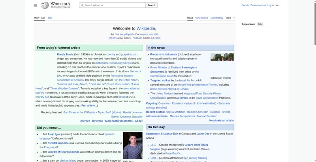Image resolution: width=316 pixels, height=162 pixels.
Task: Click the Create account link
Action: click(x=258, y=5)
